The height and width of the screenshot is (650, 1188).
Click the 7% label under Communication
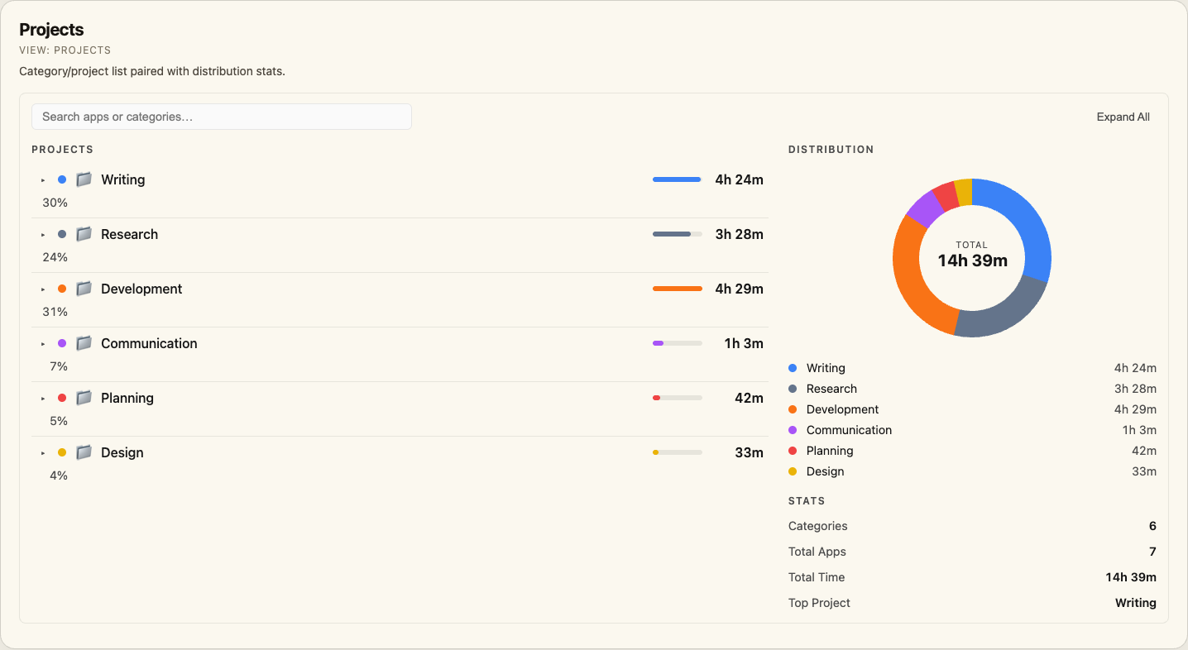(x=58, y=366)
